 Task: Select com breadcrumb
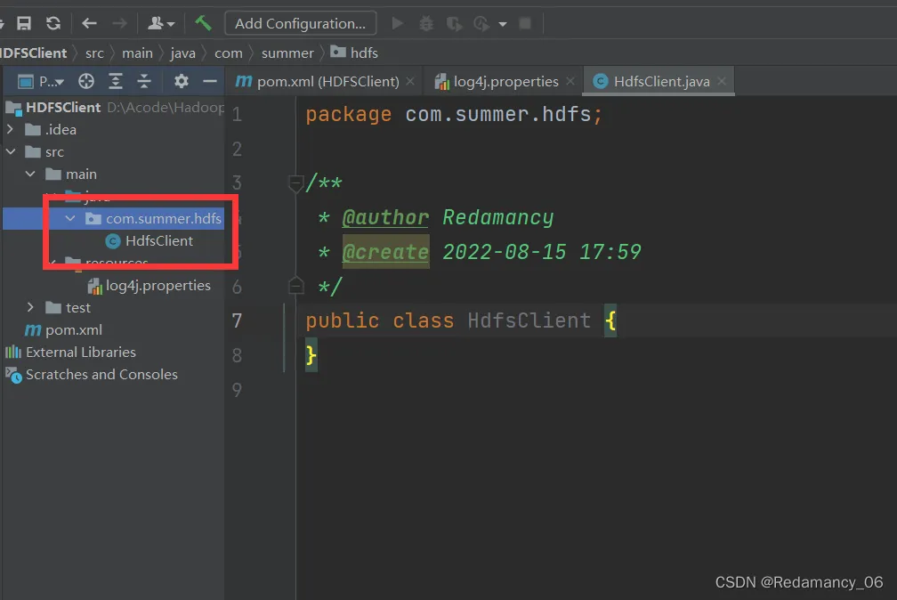(x=228, y=53)
